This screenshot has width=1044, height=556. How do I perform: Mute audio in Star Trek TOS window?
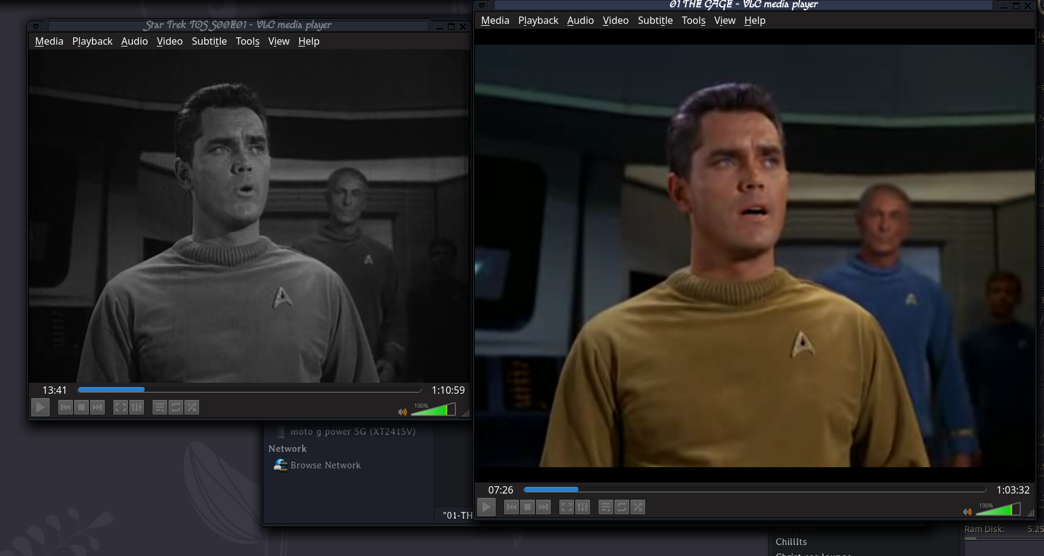(x=403, y=412)
